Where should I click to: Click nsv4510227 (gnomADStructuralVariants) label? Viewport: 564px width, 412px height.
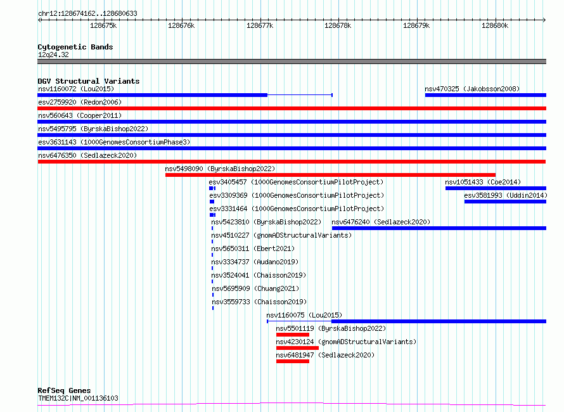coord(281,235)
